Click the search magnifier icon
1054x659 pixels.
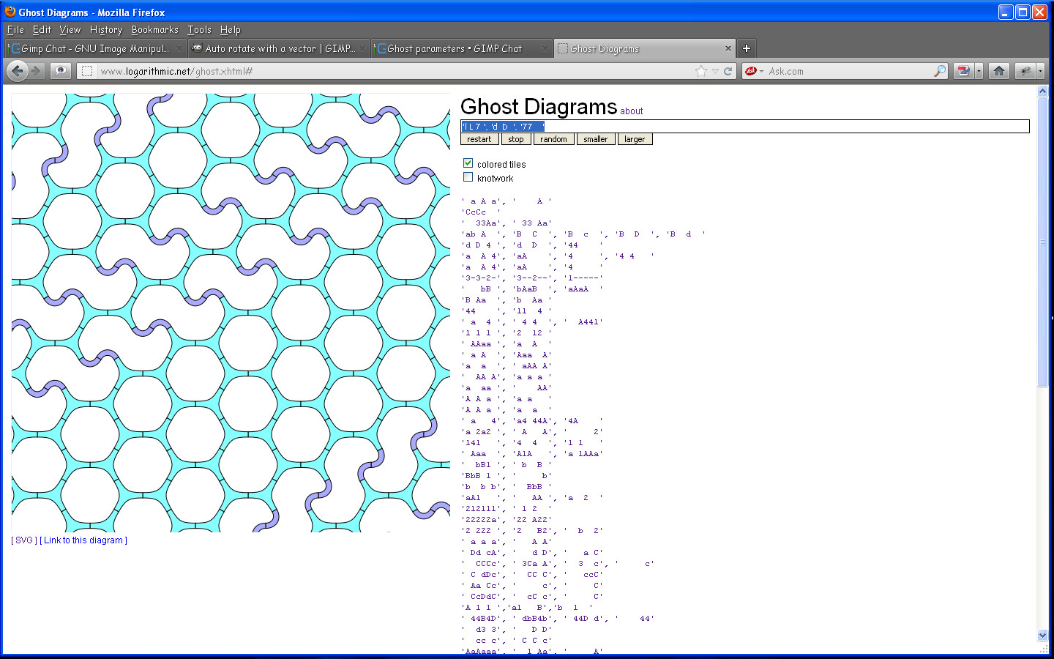pos(939,71)
